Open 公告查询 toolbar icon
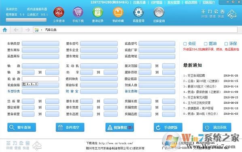242x152 pixels. tap(59, 12)
